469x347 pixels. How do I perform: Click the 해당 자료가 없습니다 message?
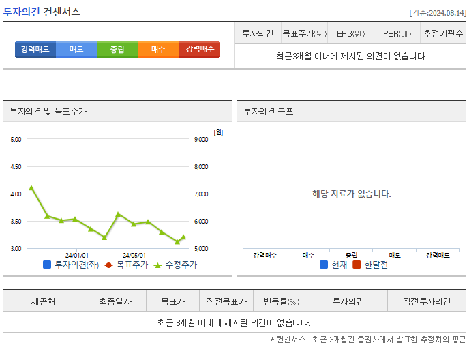[352, 194]
